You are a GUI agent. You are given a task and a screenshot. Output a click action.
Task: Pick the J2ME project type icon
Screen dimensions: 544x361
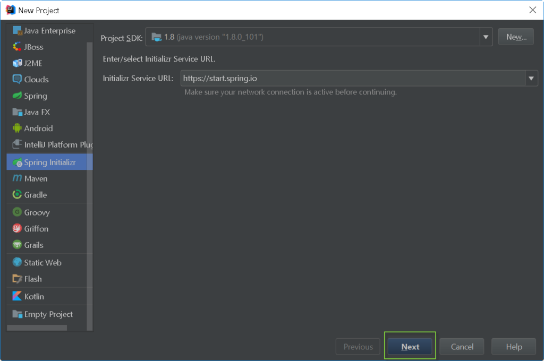tap(17, 63)
